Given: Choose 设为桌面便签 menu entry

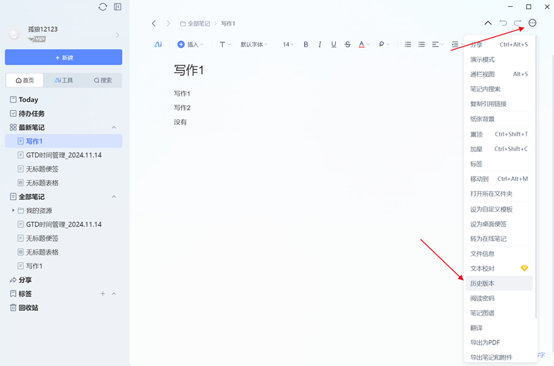Looking at the screenshot, I should [x=499, y=224].
